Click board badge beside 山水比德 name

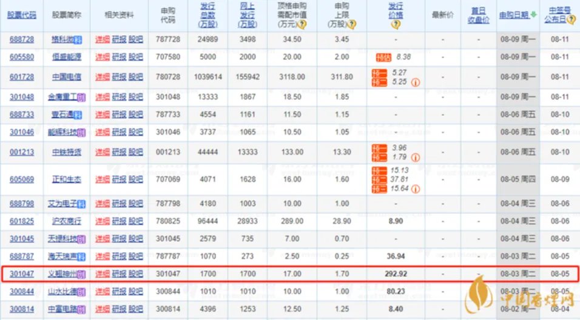pyautogui.click(x=81, y=292)
